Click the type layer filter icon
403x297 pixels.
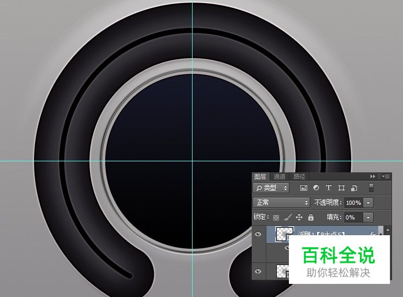coord(329,188)
